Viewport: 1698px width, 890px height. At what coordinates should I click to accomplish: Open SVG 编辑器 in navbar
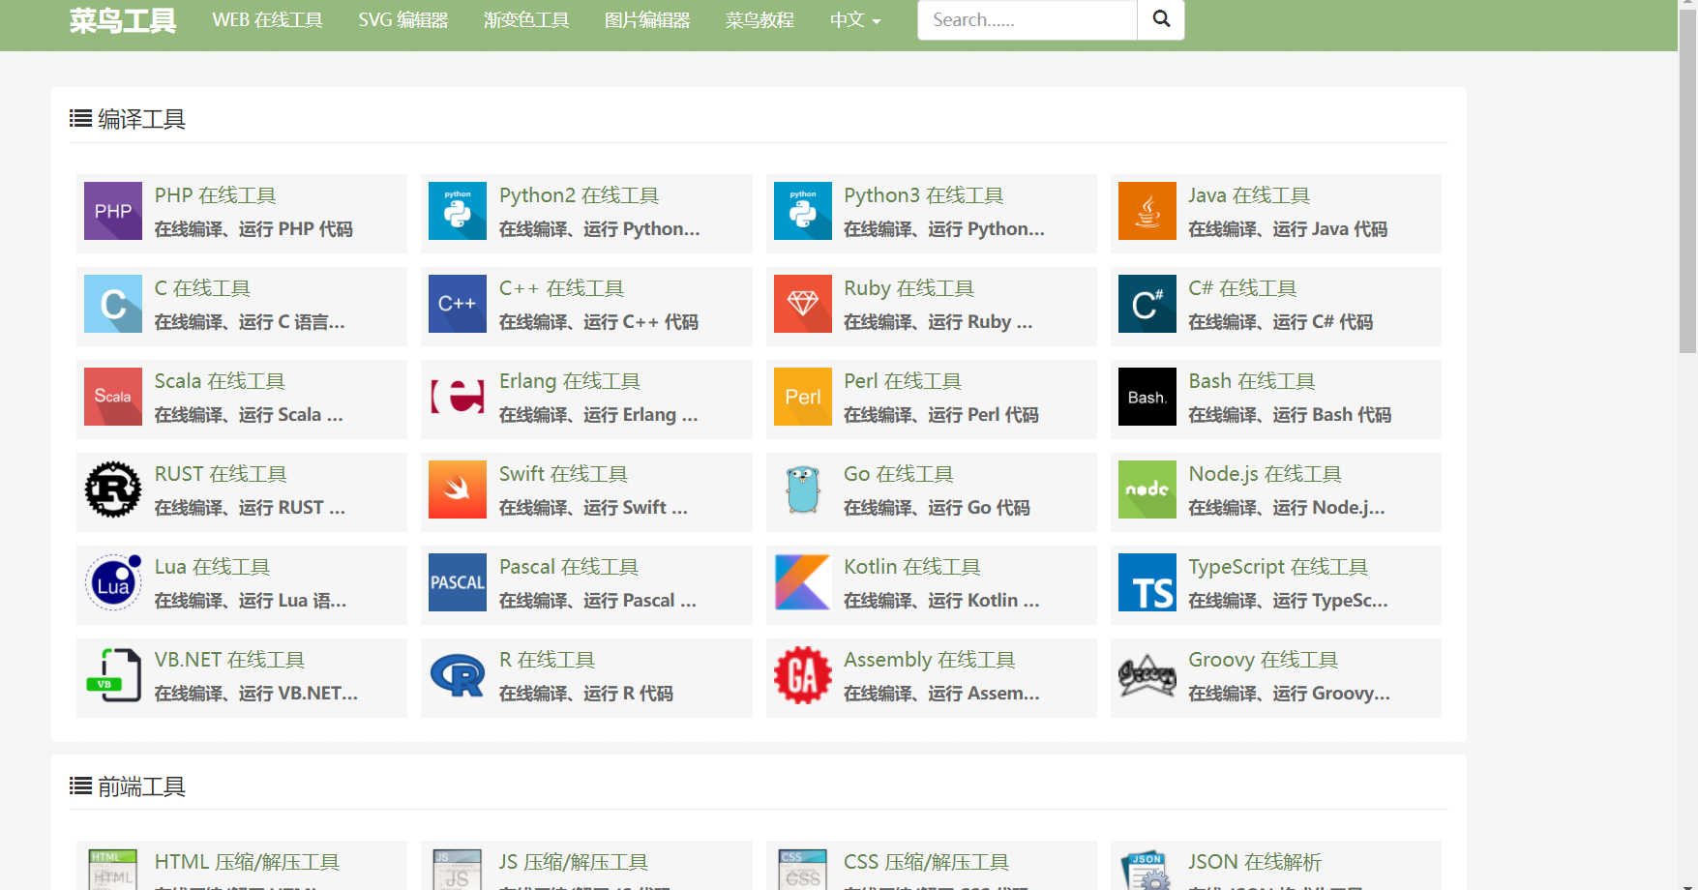[x=403, y=19]
